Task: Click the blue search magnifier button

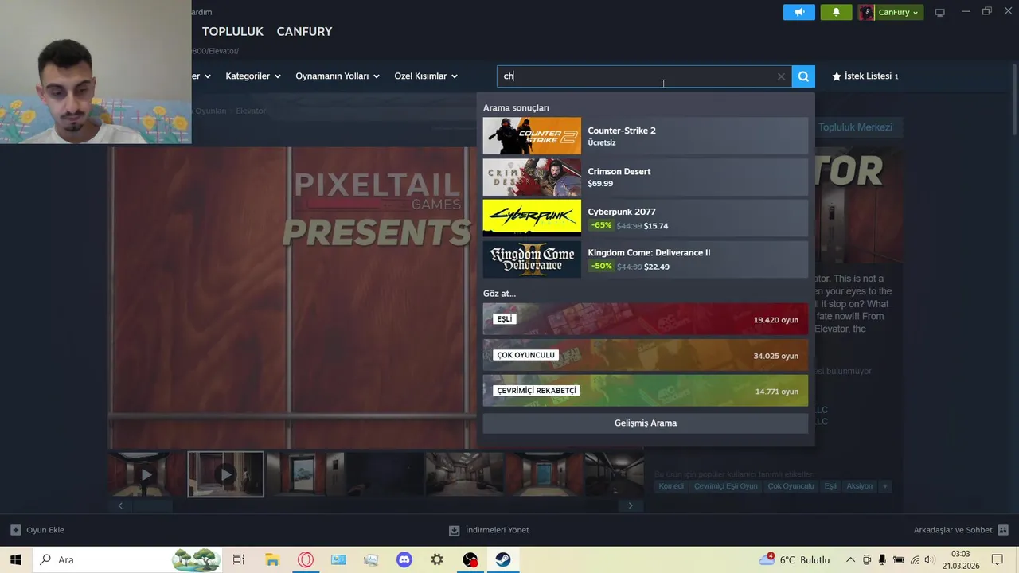Action: click(x=803, y=76)
